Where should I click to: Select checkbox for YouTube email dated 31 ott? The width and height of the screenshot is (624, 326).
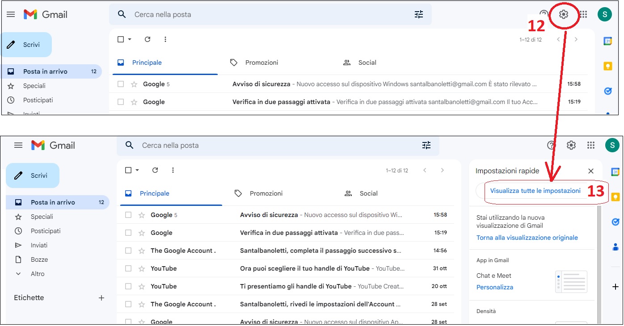128,268
